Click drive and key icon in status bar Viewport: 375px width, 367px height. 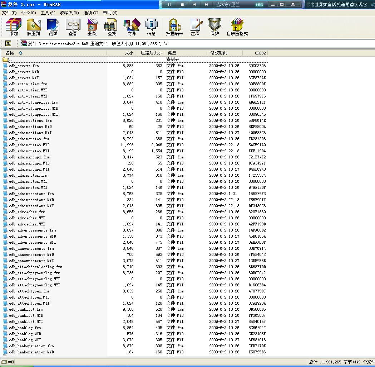point(8,362)
